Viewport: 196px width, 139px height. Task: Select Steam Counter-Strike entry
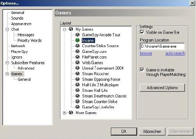click(x=100, y=102)
